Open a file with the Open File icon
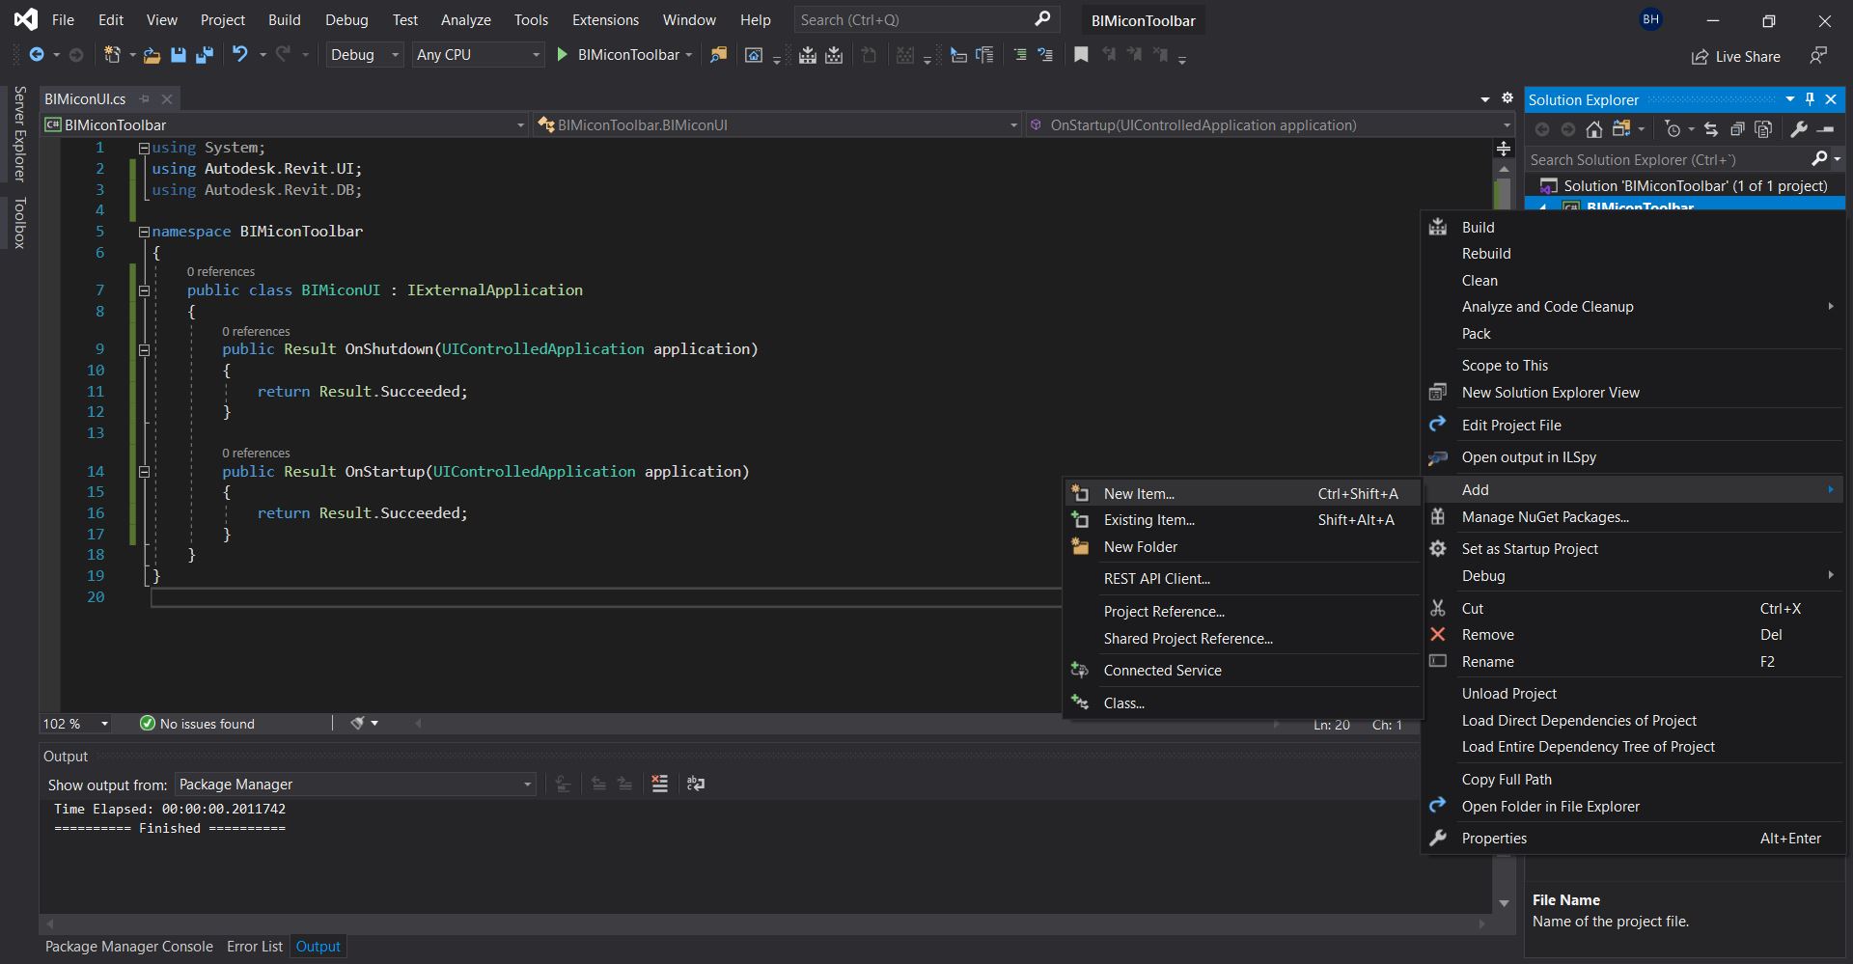This screenshot has width=1853, height=964. pos(151,55)
